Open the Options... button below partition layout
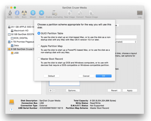Screen dimensions: 151x121 click(73, 90)
